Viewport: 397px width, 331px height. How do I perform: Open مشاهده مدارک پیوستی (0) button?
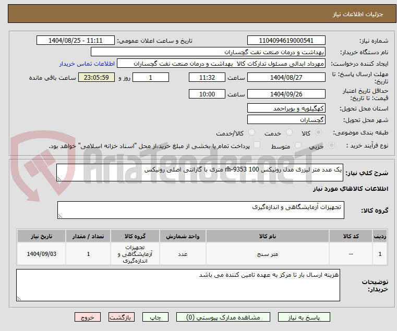[223, 317]
